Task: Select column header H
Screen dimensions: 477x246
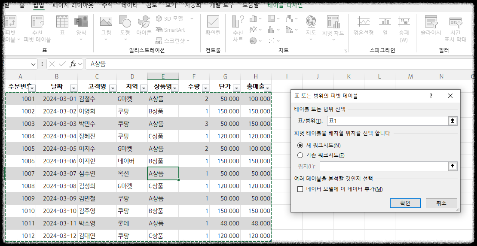Action: tap(256, 76)
